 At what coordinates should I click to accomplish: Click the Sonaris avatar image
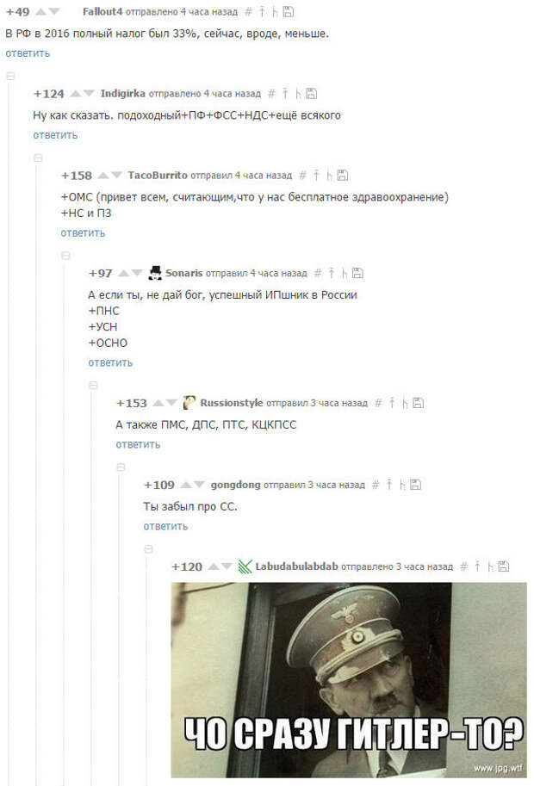(155, 273)
